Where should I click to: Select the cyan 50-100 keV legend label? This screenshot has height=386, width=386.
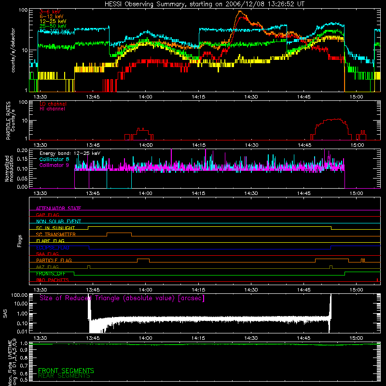[54, 31]
